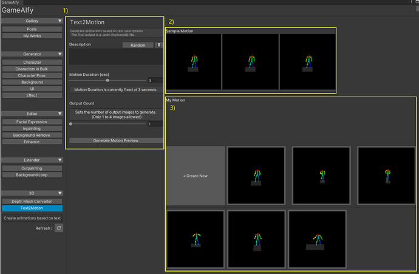Open the Posts gallery page
Image resolution: width=419 pixels, height=274 pixels.
coord(32,29)
